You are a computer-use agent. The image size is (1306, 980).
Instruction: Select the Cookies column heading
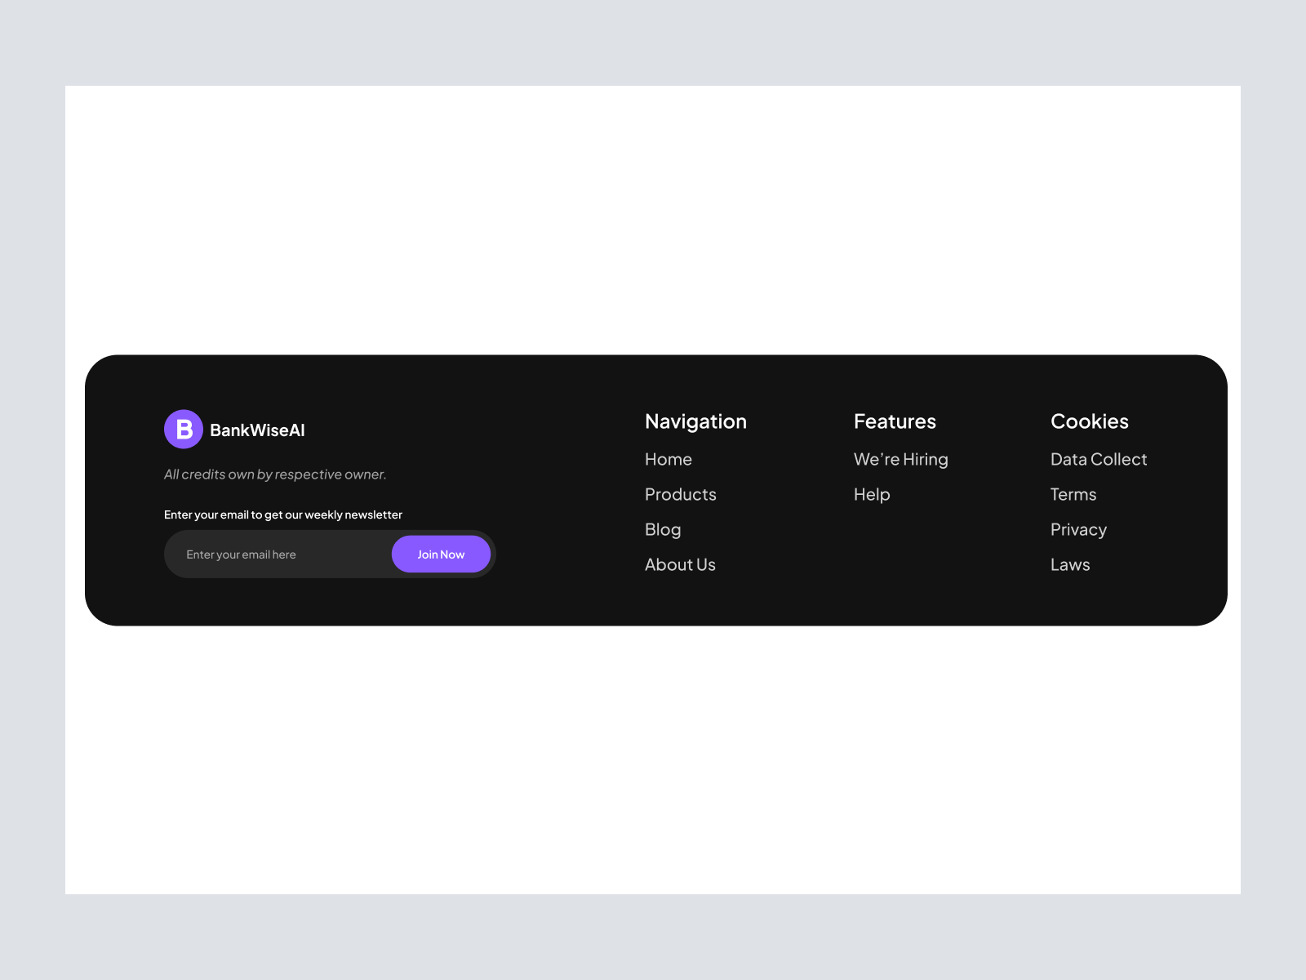pos(1090,421)
